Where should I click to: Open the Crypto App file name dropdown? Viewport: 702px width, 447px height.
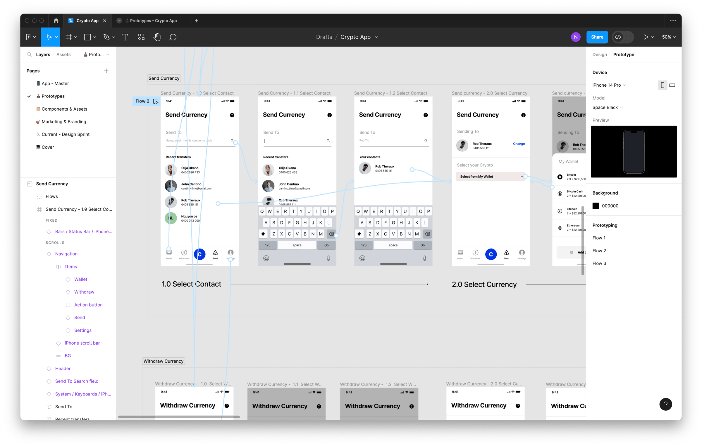click(376, 37)
